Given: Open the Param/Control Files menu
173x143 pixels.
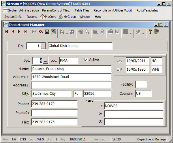Looking at the screenshot, I should pos(56,10).
